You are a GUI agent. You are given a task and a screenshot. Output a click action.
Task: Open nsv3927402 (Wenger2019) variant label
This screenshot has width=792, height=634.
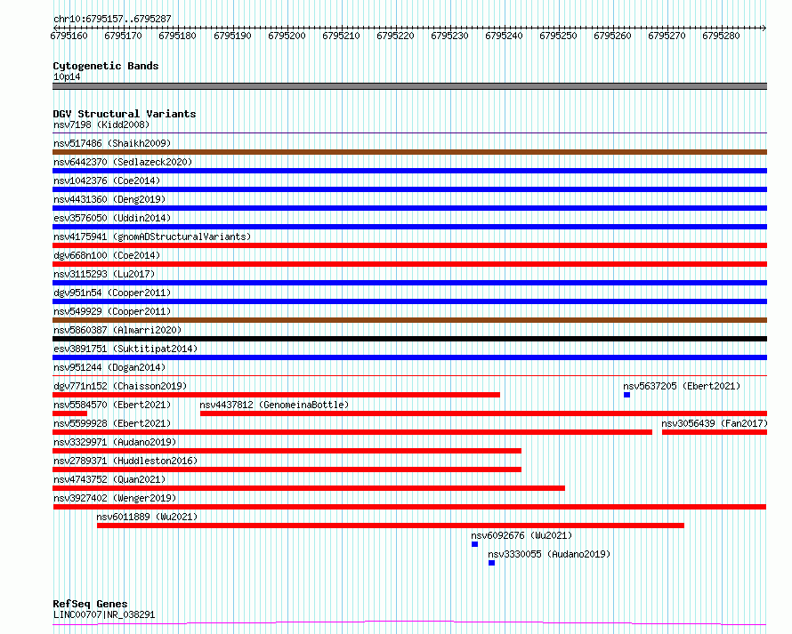115,498
